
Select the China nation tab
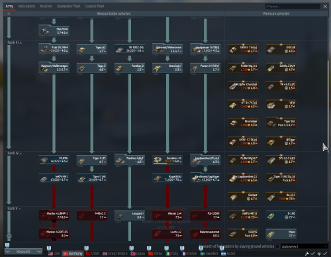coord(155,254)
